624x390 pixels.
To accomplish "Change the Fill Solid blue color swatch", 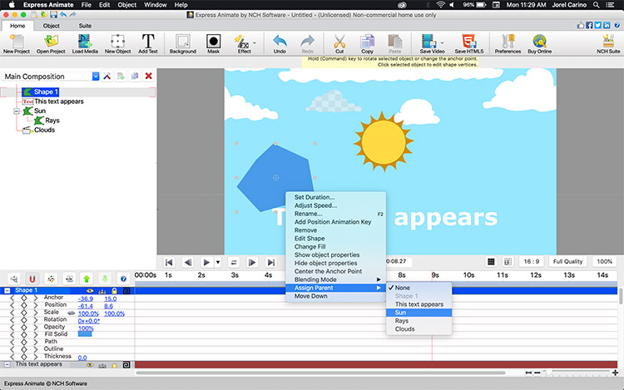I will (85, 334).
